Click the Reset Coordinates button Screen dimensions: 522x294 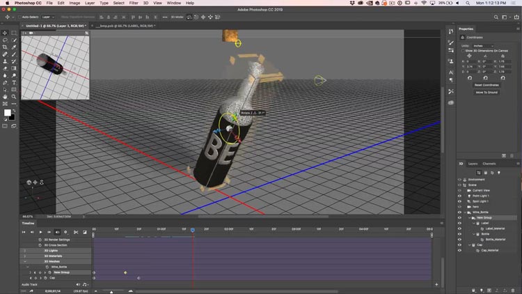click(x=487, y=85)
